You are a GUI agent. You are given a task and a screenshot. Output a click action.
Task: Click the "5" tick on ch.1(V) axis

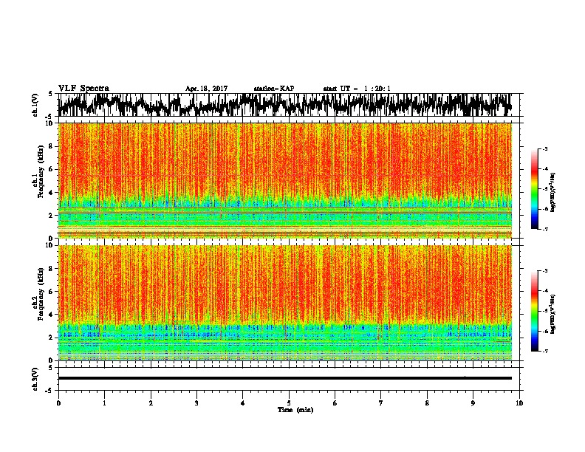51,94
